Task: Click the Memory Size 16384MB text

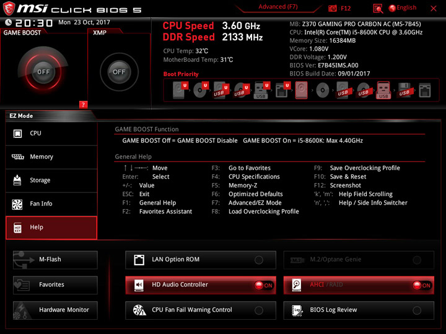Action: point(323,41)
